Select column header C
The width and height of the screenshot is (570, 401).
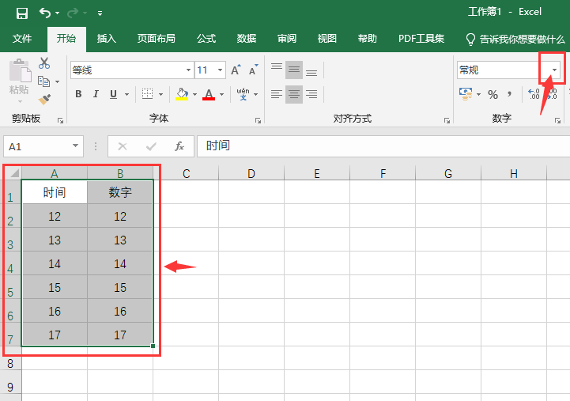[x=186, y=173]
